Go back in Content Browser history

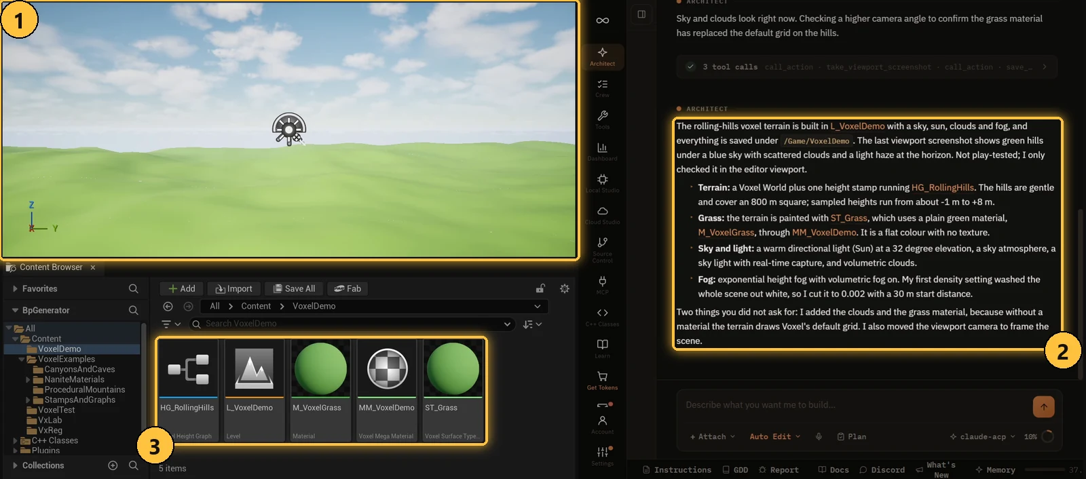coord(168,306)
